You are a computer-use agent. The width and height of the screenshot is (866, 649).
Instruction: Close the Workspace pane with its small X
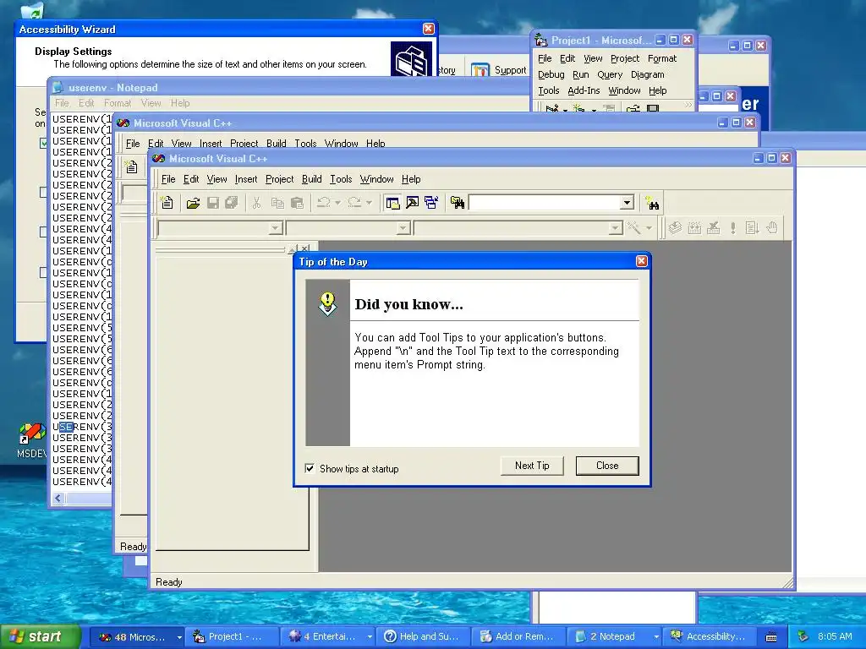304,248
